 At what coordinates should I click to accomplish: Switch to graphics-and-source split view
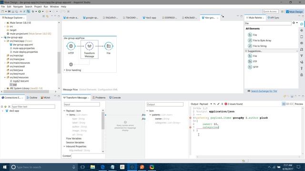pos(284,104)
